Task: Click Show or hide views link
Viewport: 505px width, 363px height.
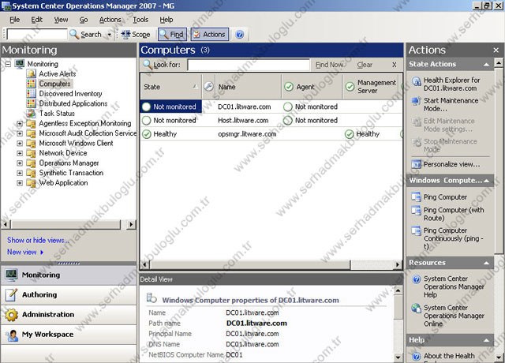Action: pos(38,240)
